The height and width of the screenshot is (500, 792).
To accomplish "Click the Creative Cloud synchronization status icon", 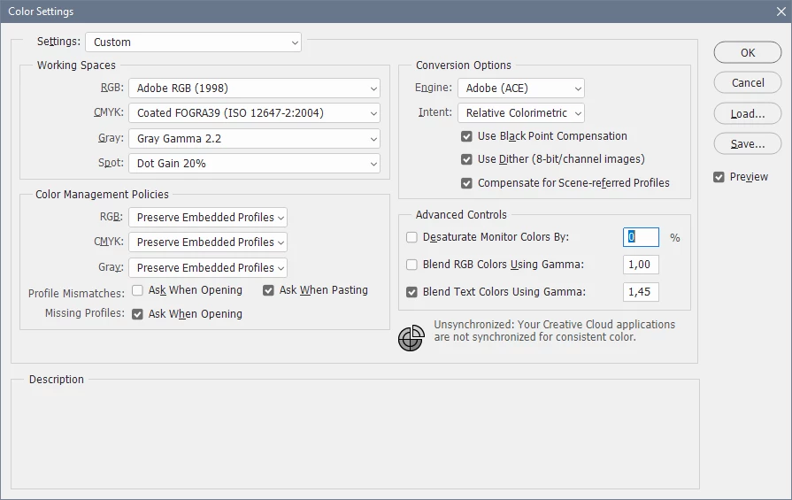I will (411, 338).
